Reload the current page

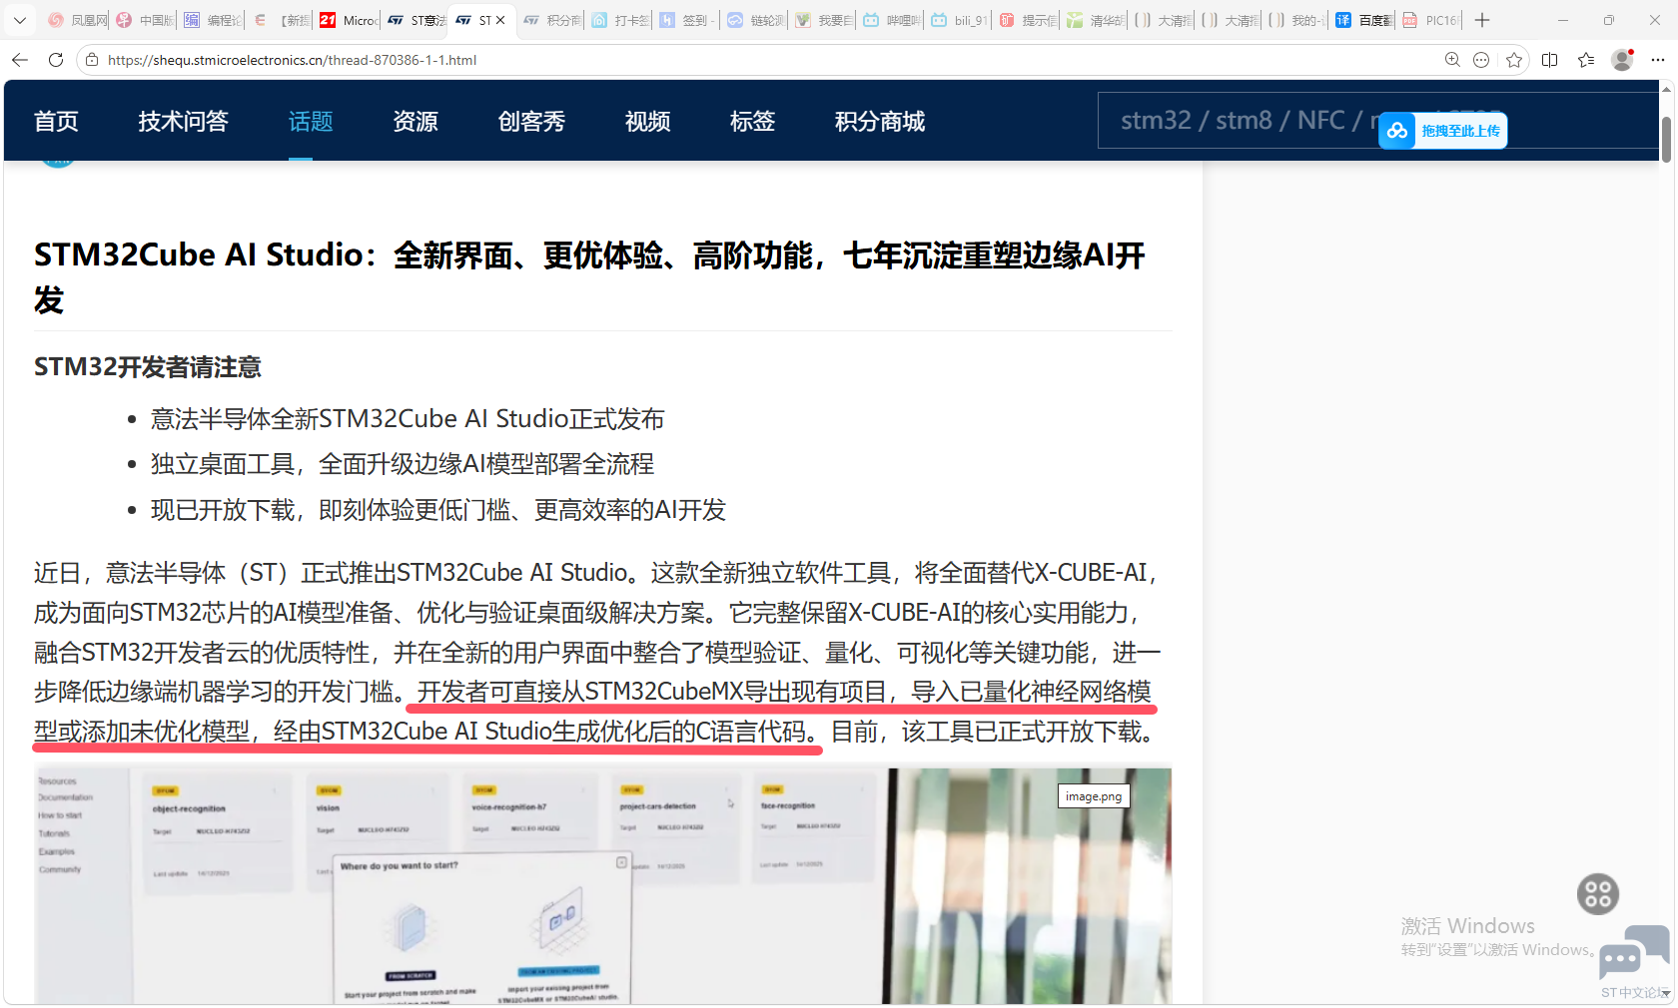pos(56,60)
